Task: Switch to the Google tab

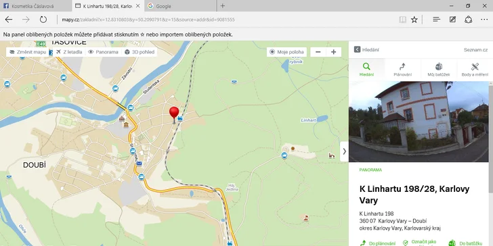Action: (180, 6)
